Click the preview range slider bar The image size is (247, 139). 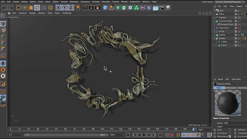66,135
